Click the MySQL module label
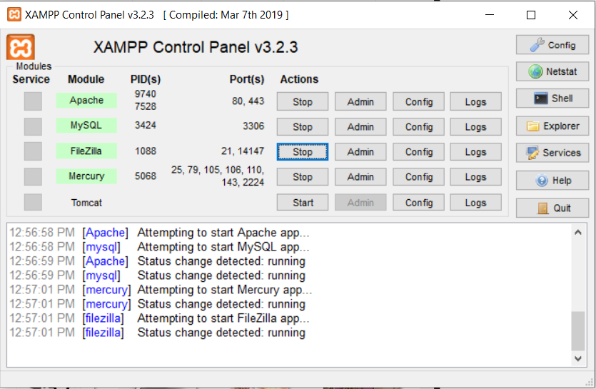Image resolution: width=596 pixels, height=389 pixels. pos(86,125)
